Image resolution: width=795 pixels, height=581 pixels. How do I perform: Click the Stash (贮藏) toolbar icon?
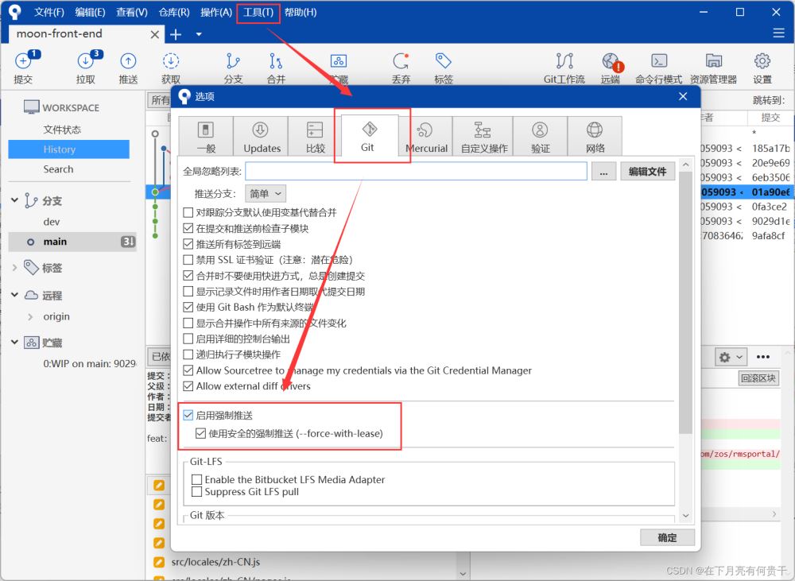338,61
